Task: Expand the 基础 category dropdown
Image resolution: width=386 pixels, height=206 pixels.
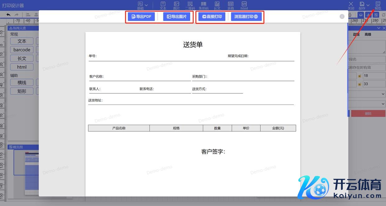Action: (146, 5)
